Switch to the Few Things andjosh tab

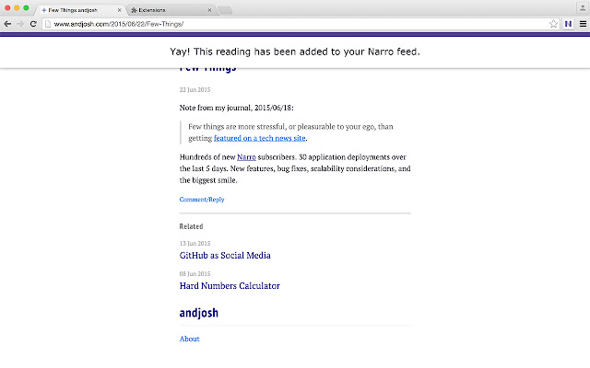80,10
